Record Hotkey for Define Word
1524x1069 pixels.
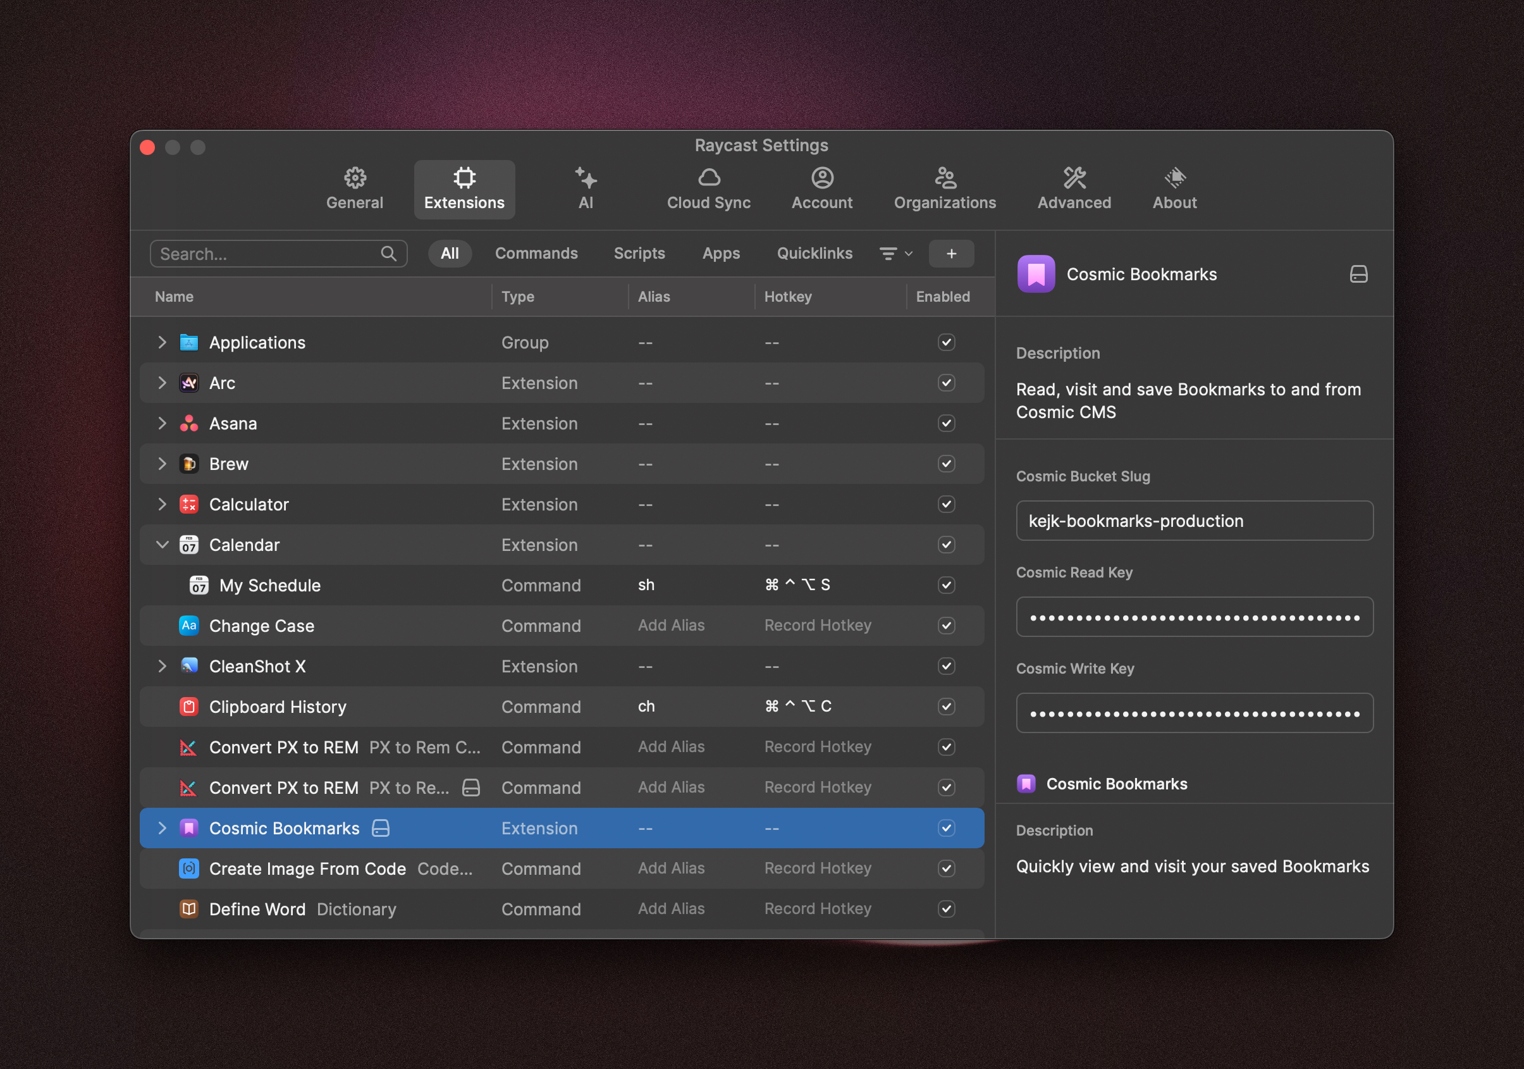[817, 909]
